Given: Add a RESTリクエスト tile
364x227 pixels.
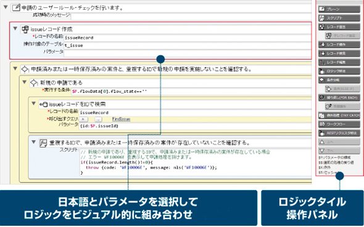Looking at the screenshot, I should [x=339, y=133].
